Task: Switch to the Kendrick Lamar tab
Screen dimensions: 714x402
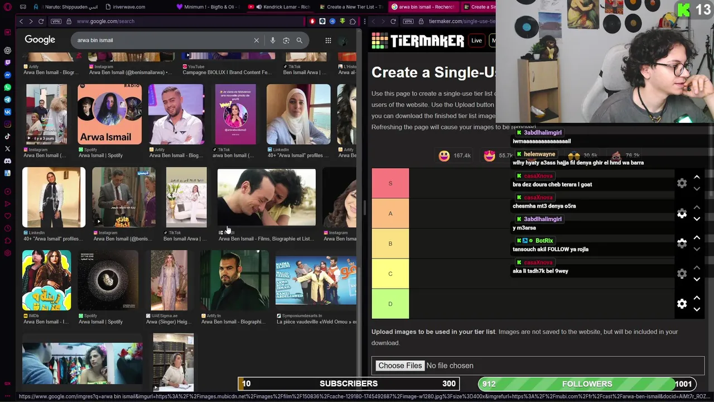Action: pyautogui.click(x=281, y=7)
